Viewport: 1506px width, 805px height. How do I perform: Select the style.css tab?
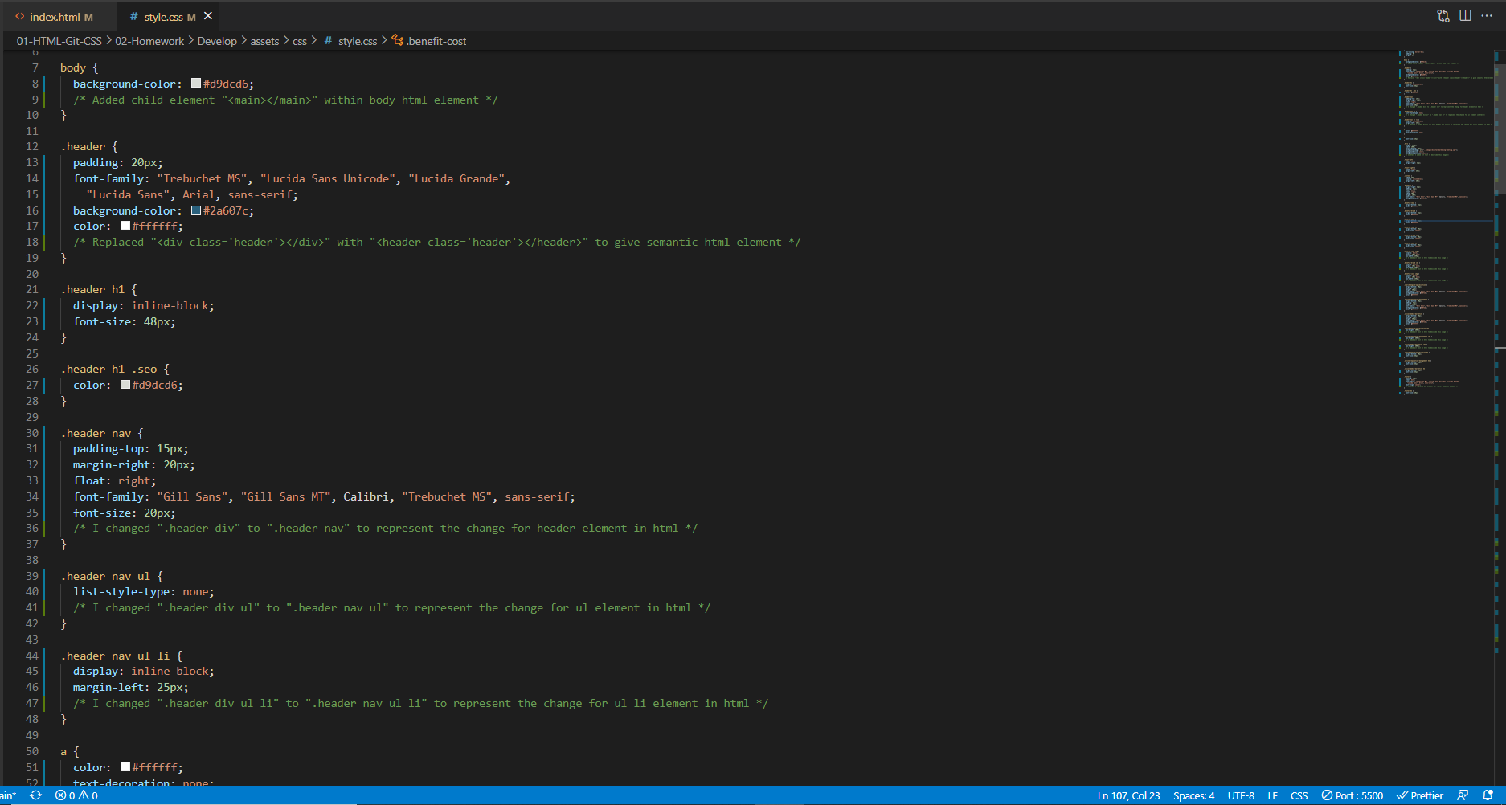coord(165,16)
